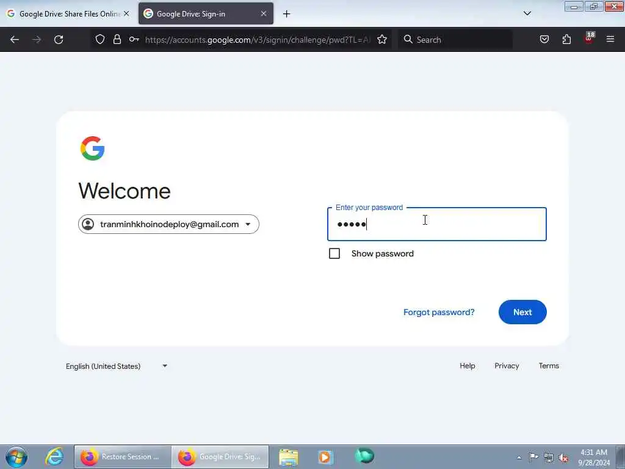The image size is (625, 469).
Task: Show hidden system tray icons
Action: tap(519, 457)
